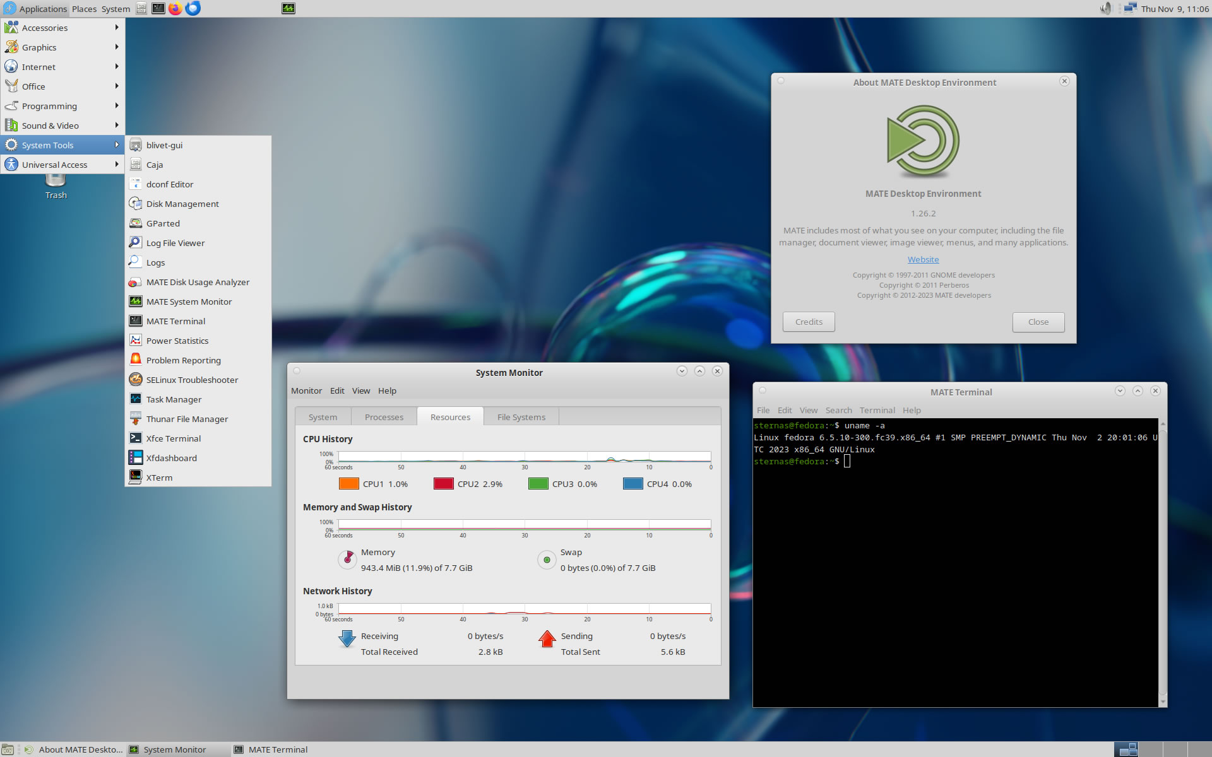The width and height of the screenshot is (1212, 757).
Task: Launch blivet-gui from System Tools menu
Action: [x=198, y=145]
